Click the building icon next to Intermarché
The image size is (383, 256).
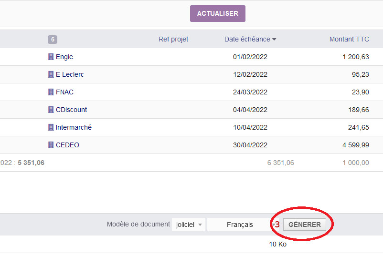tap(51, 127)
